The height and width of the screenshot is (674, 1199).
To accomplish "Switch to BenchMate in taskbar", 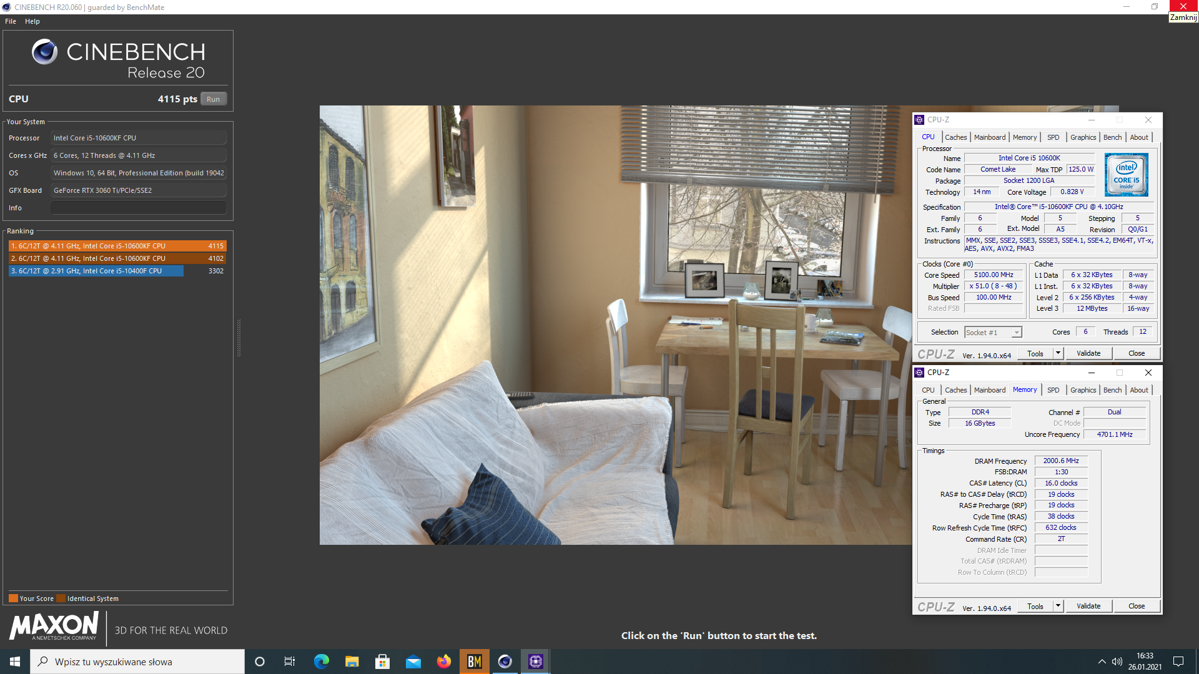I will click(x=474, y=662).
